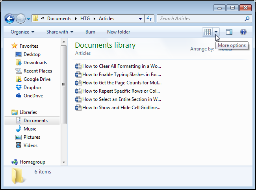Open Google Drive under Favorites
This screenshot has height=190, width=256.
pyautogui.click(x=37, y=79)
